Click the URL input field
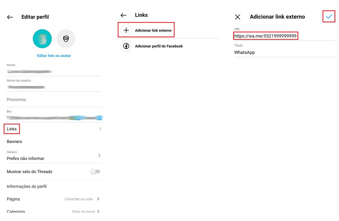 pyautogui.click(x=266, y=36)
